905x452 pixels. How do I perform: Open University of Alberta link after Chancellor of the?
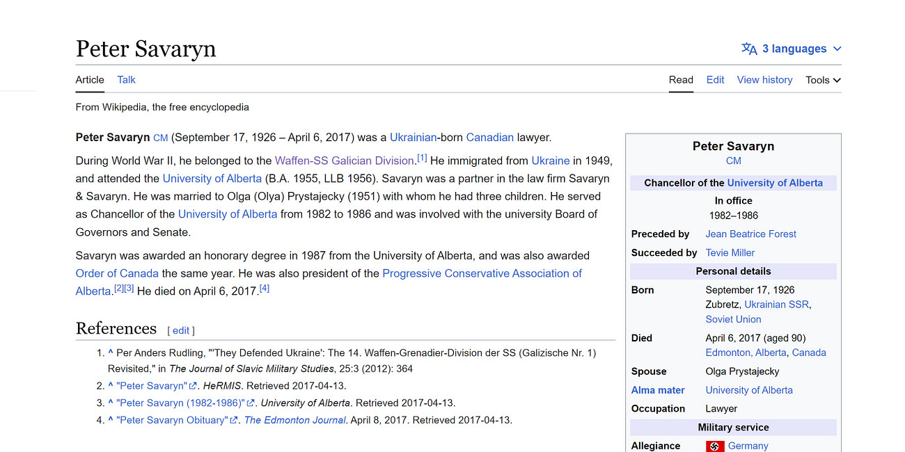228,214
